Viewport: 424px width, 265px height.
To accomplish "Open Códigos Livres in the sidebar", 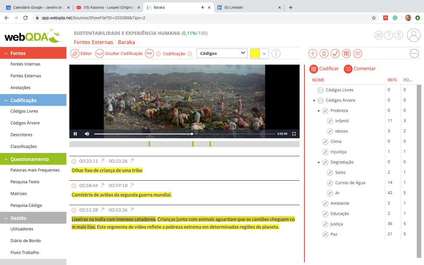I will 24,111.
